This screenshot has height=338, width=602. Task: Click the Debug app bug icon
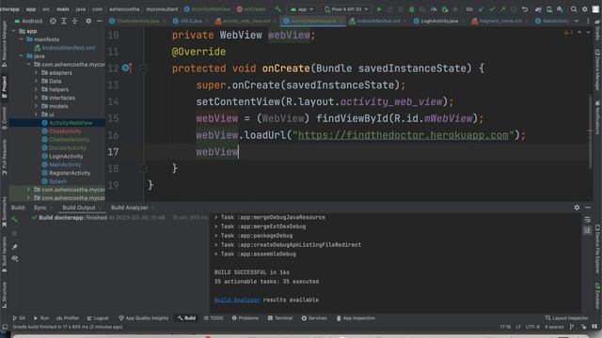tap(412, 8)
